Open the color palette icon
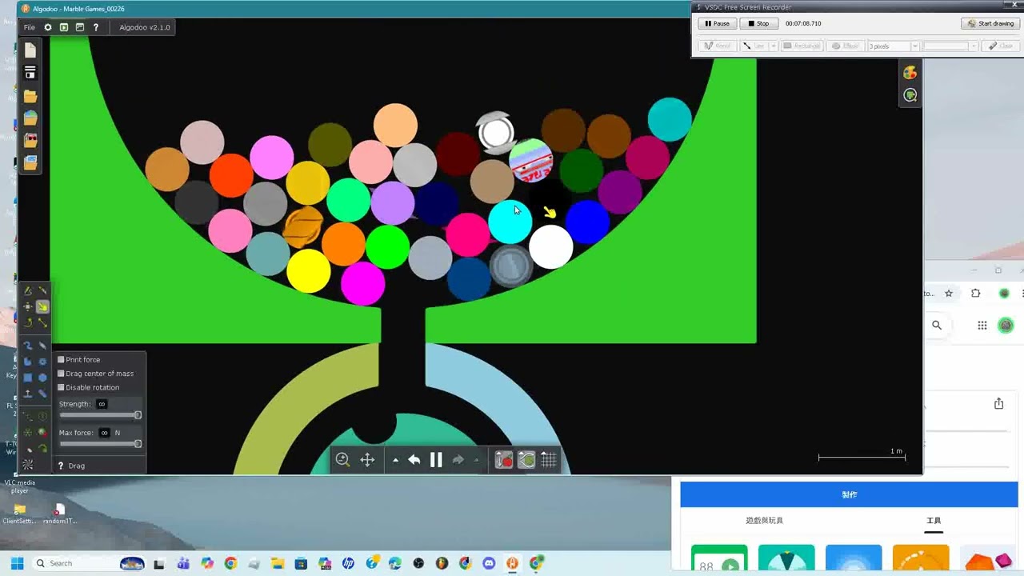This screenshot has height=576, width=1024. click(x=910, y=73)
